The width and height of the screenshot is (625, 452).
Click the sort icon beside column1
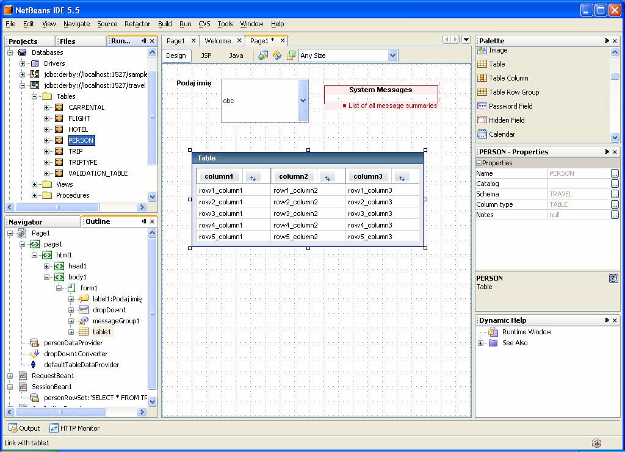[253, 178]
